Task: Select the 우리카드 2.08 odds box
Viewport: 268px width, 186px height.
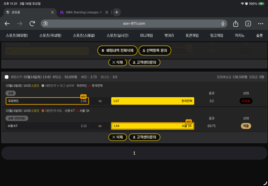Action: pyautogui.click(x=47, y=101)
